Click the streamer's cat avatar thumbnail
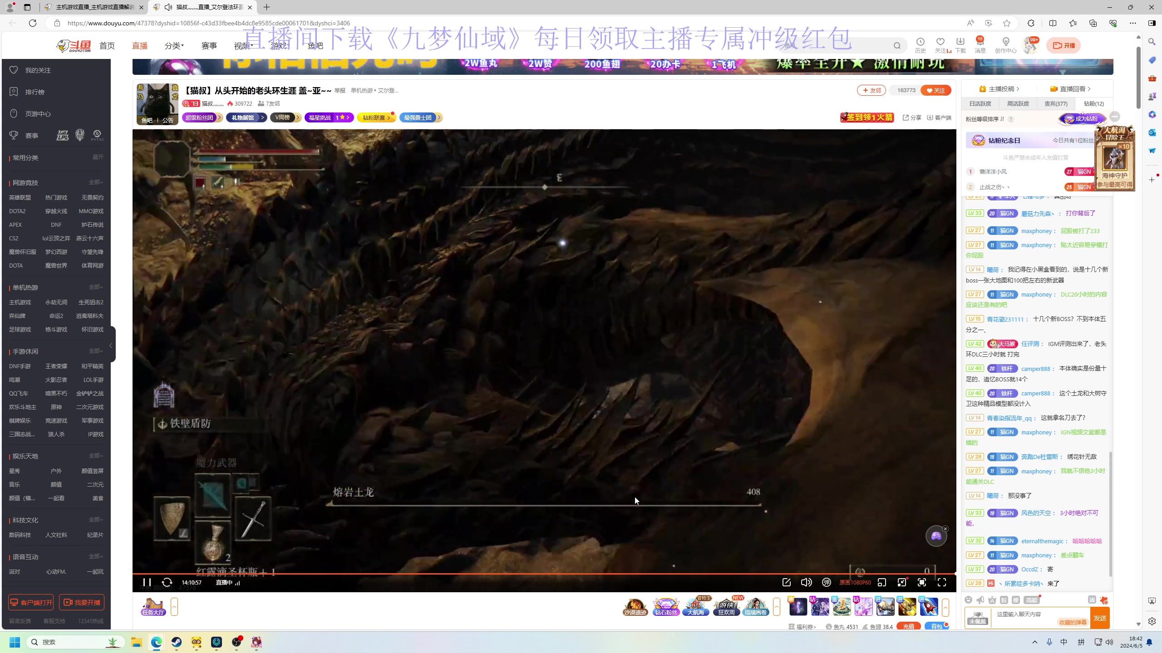Screen dimensions: 1162x653 (157, 104)
